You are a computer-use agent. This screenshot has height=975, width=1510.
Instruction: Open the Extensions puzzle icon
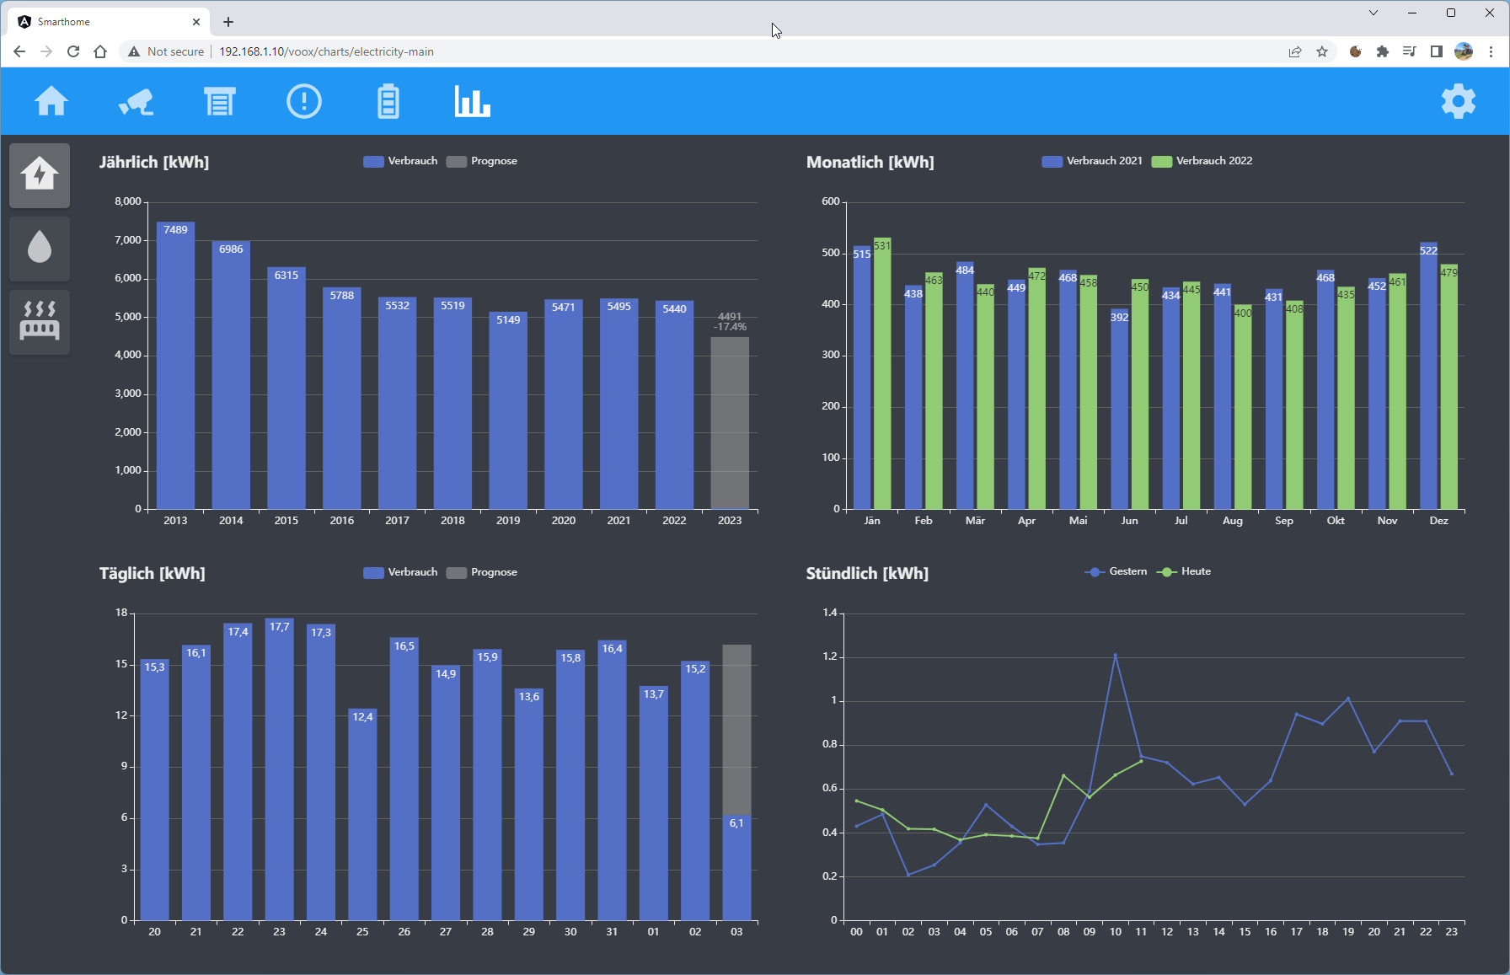coord(1383,51)
